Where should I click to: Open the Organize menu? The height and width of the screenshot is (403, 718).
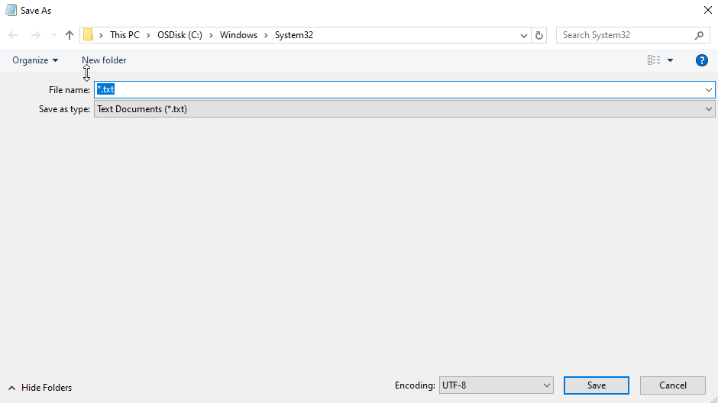click(x=35, y=60)
